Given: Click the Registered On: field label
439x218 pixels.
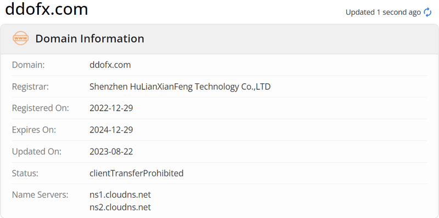Looking at the screenshot, I should pos(40,108).
